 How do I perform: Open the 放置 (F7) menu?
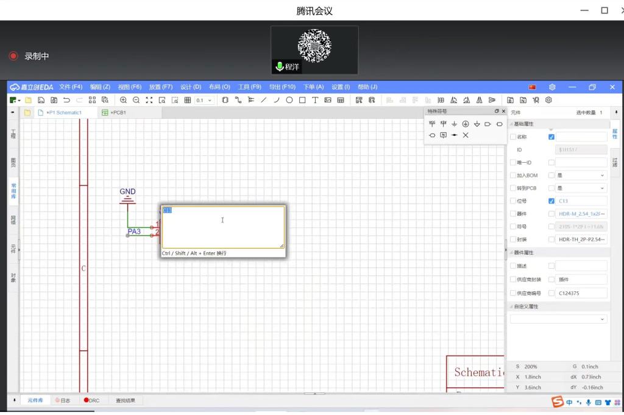(x=161, y=87)
